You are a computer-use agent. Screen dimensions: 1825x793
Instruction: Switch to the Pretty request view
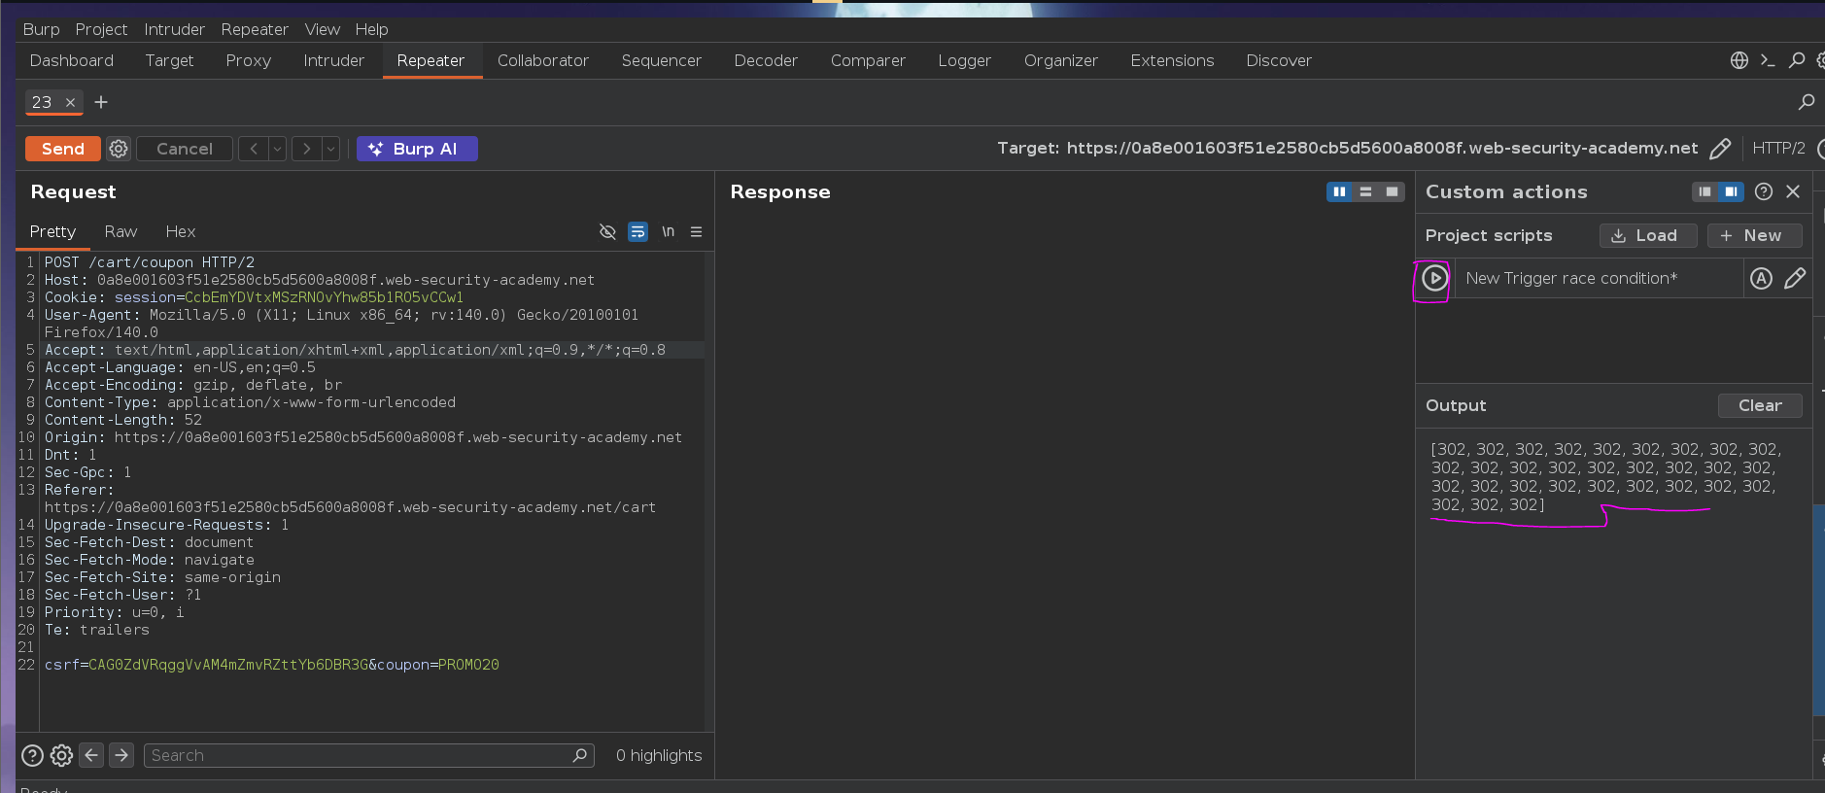52,231
